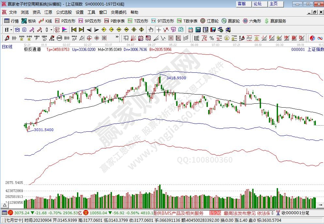Toggle the colored flag indicator button
This screenshot has width=324, height=224.
point(64,29)
